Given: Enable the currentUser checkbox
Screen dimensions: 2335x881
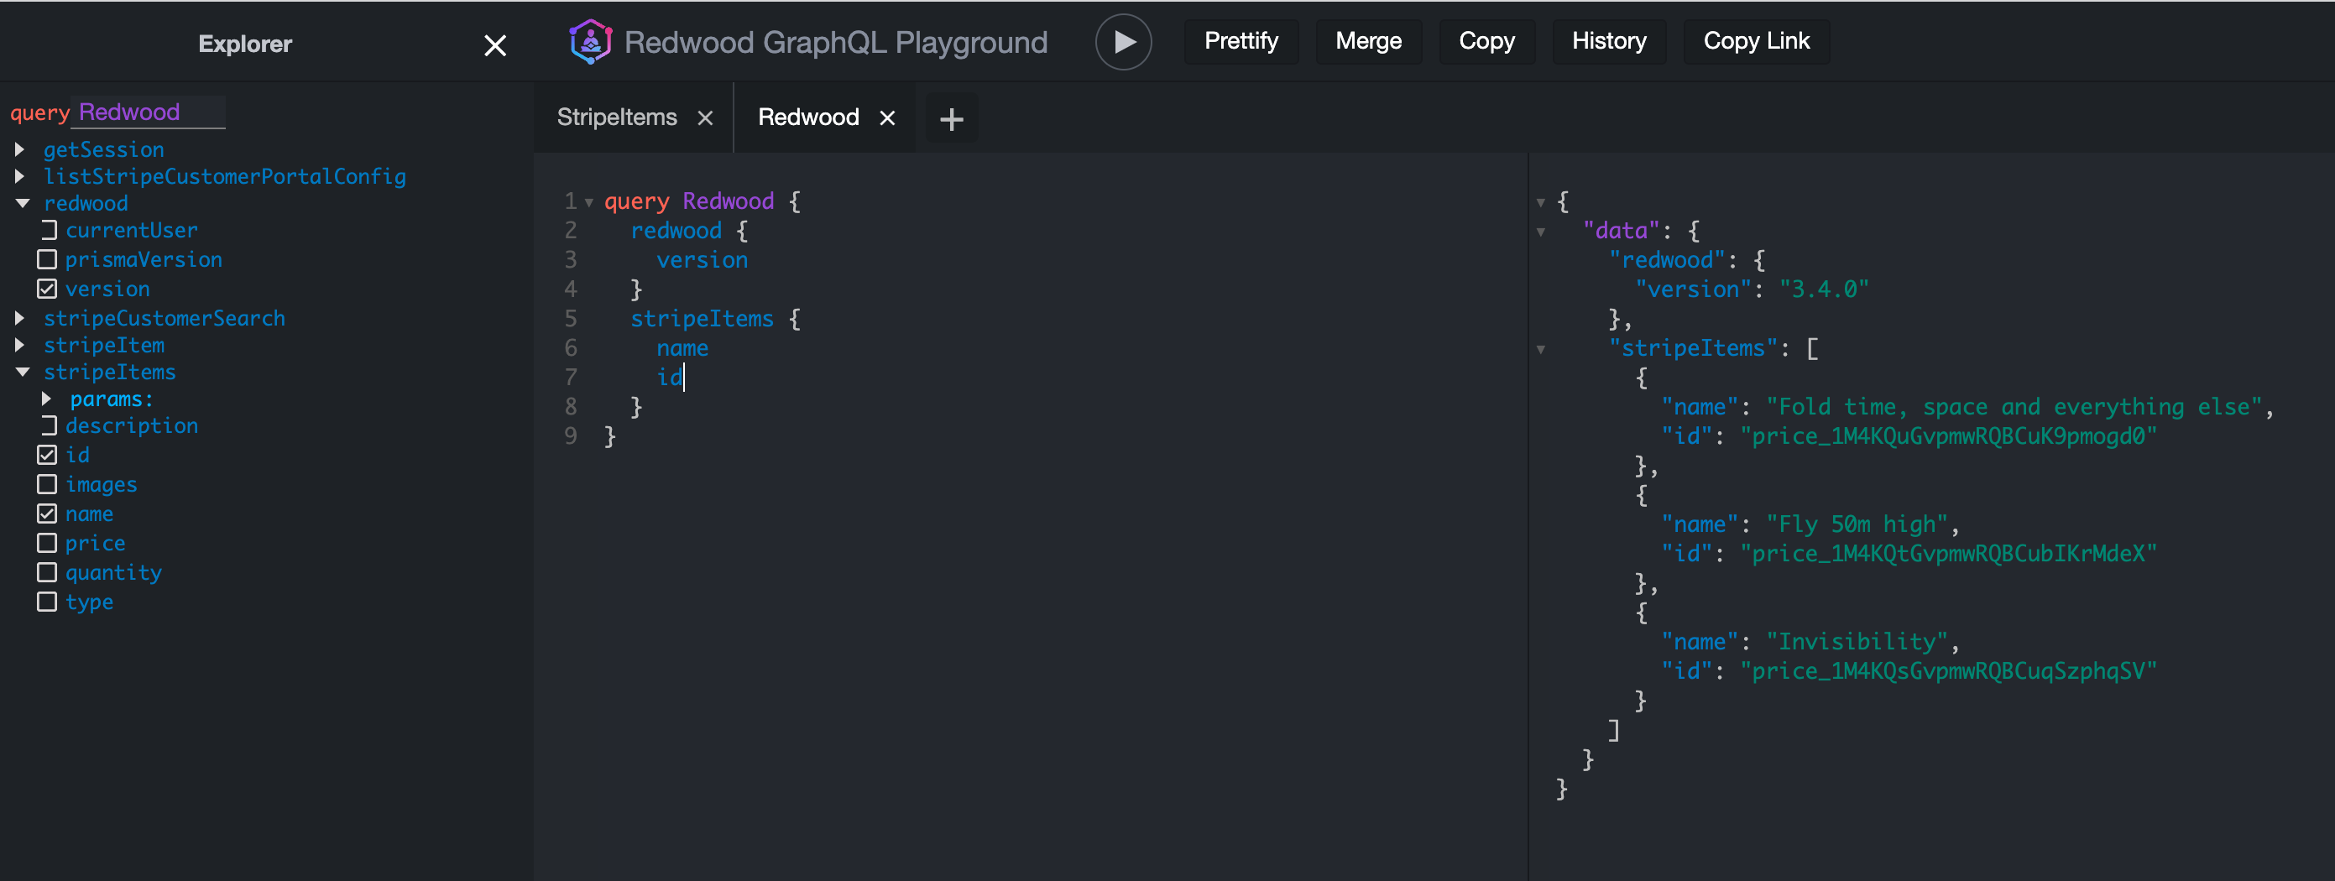Looking at the screenshot, I should tap(47, 230).
